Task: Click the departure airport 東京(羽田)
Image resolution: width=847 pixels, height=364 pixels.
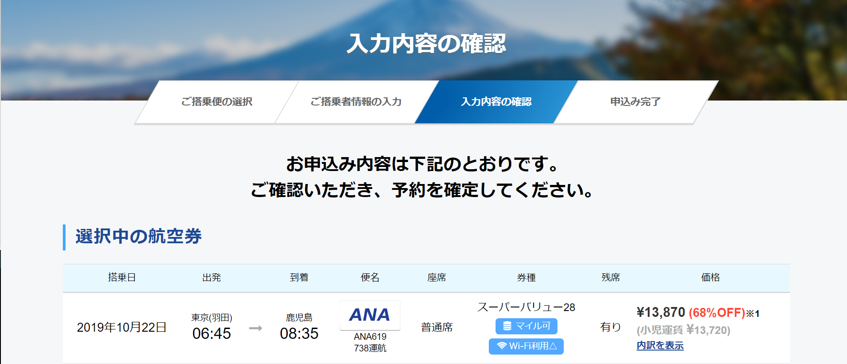Action: [x=211, y=318]
